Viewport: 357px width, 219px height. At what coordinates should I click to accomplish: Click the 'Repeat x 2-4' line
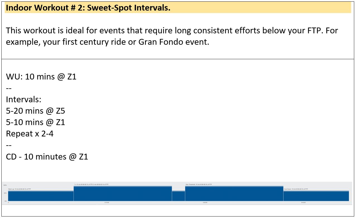[30, 134]
